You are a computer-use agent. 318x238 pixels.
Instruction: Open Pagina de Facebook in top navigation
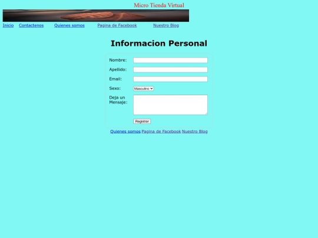tap(117, 25)
